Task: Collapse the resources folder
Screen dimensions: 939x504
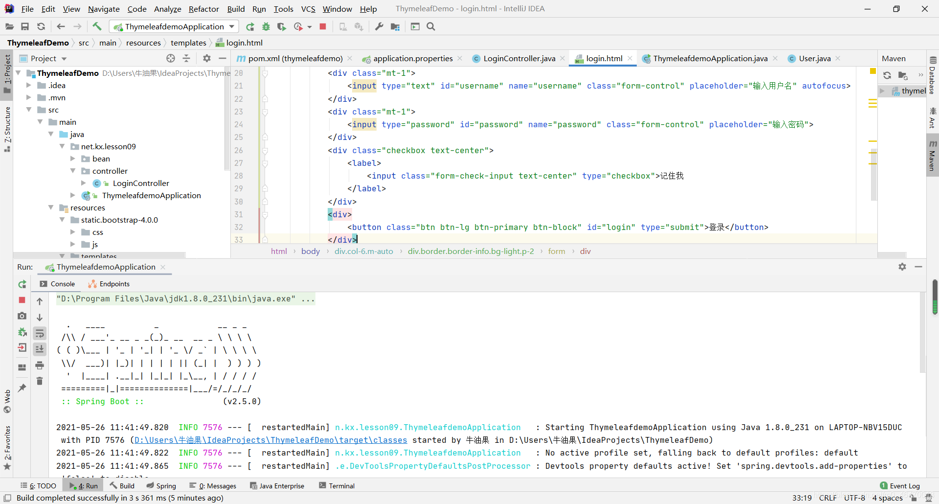Action: pyautogui.click(x=51, y=207)
